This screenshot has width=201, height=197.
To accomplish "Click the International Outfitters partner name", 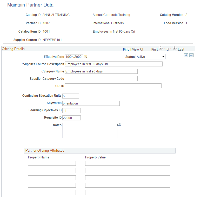I will pos(108,23).
